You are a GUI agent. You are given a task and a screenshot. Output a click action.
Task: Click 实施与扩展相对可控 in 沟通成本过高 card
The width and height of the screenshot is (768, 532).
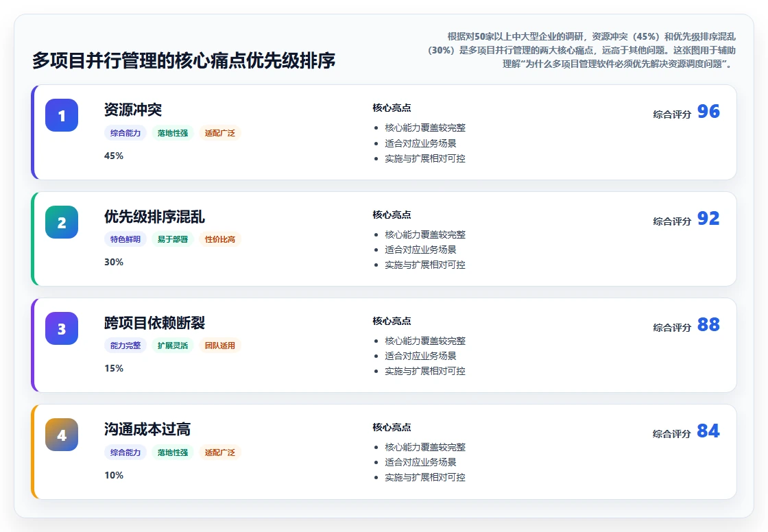425,478
